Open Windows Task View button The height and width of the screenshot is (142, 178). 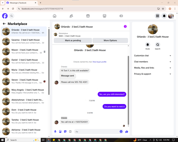[x=43, y=140]
